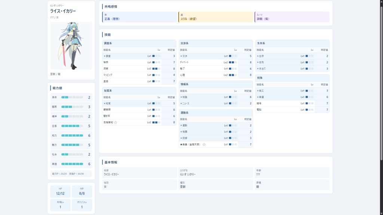Screen dimensions: 383x215
Task: Click the 共鳴Lv value box
Action: [60, 205]
